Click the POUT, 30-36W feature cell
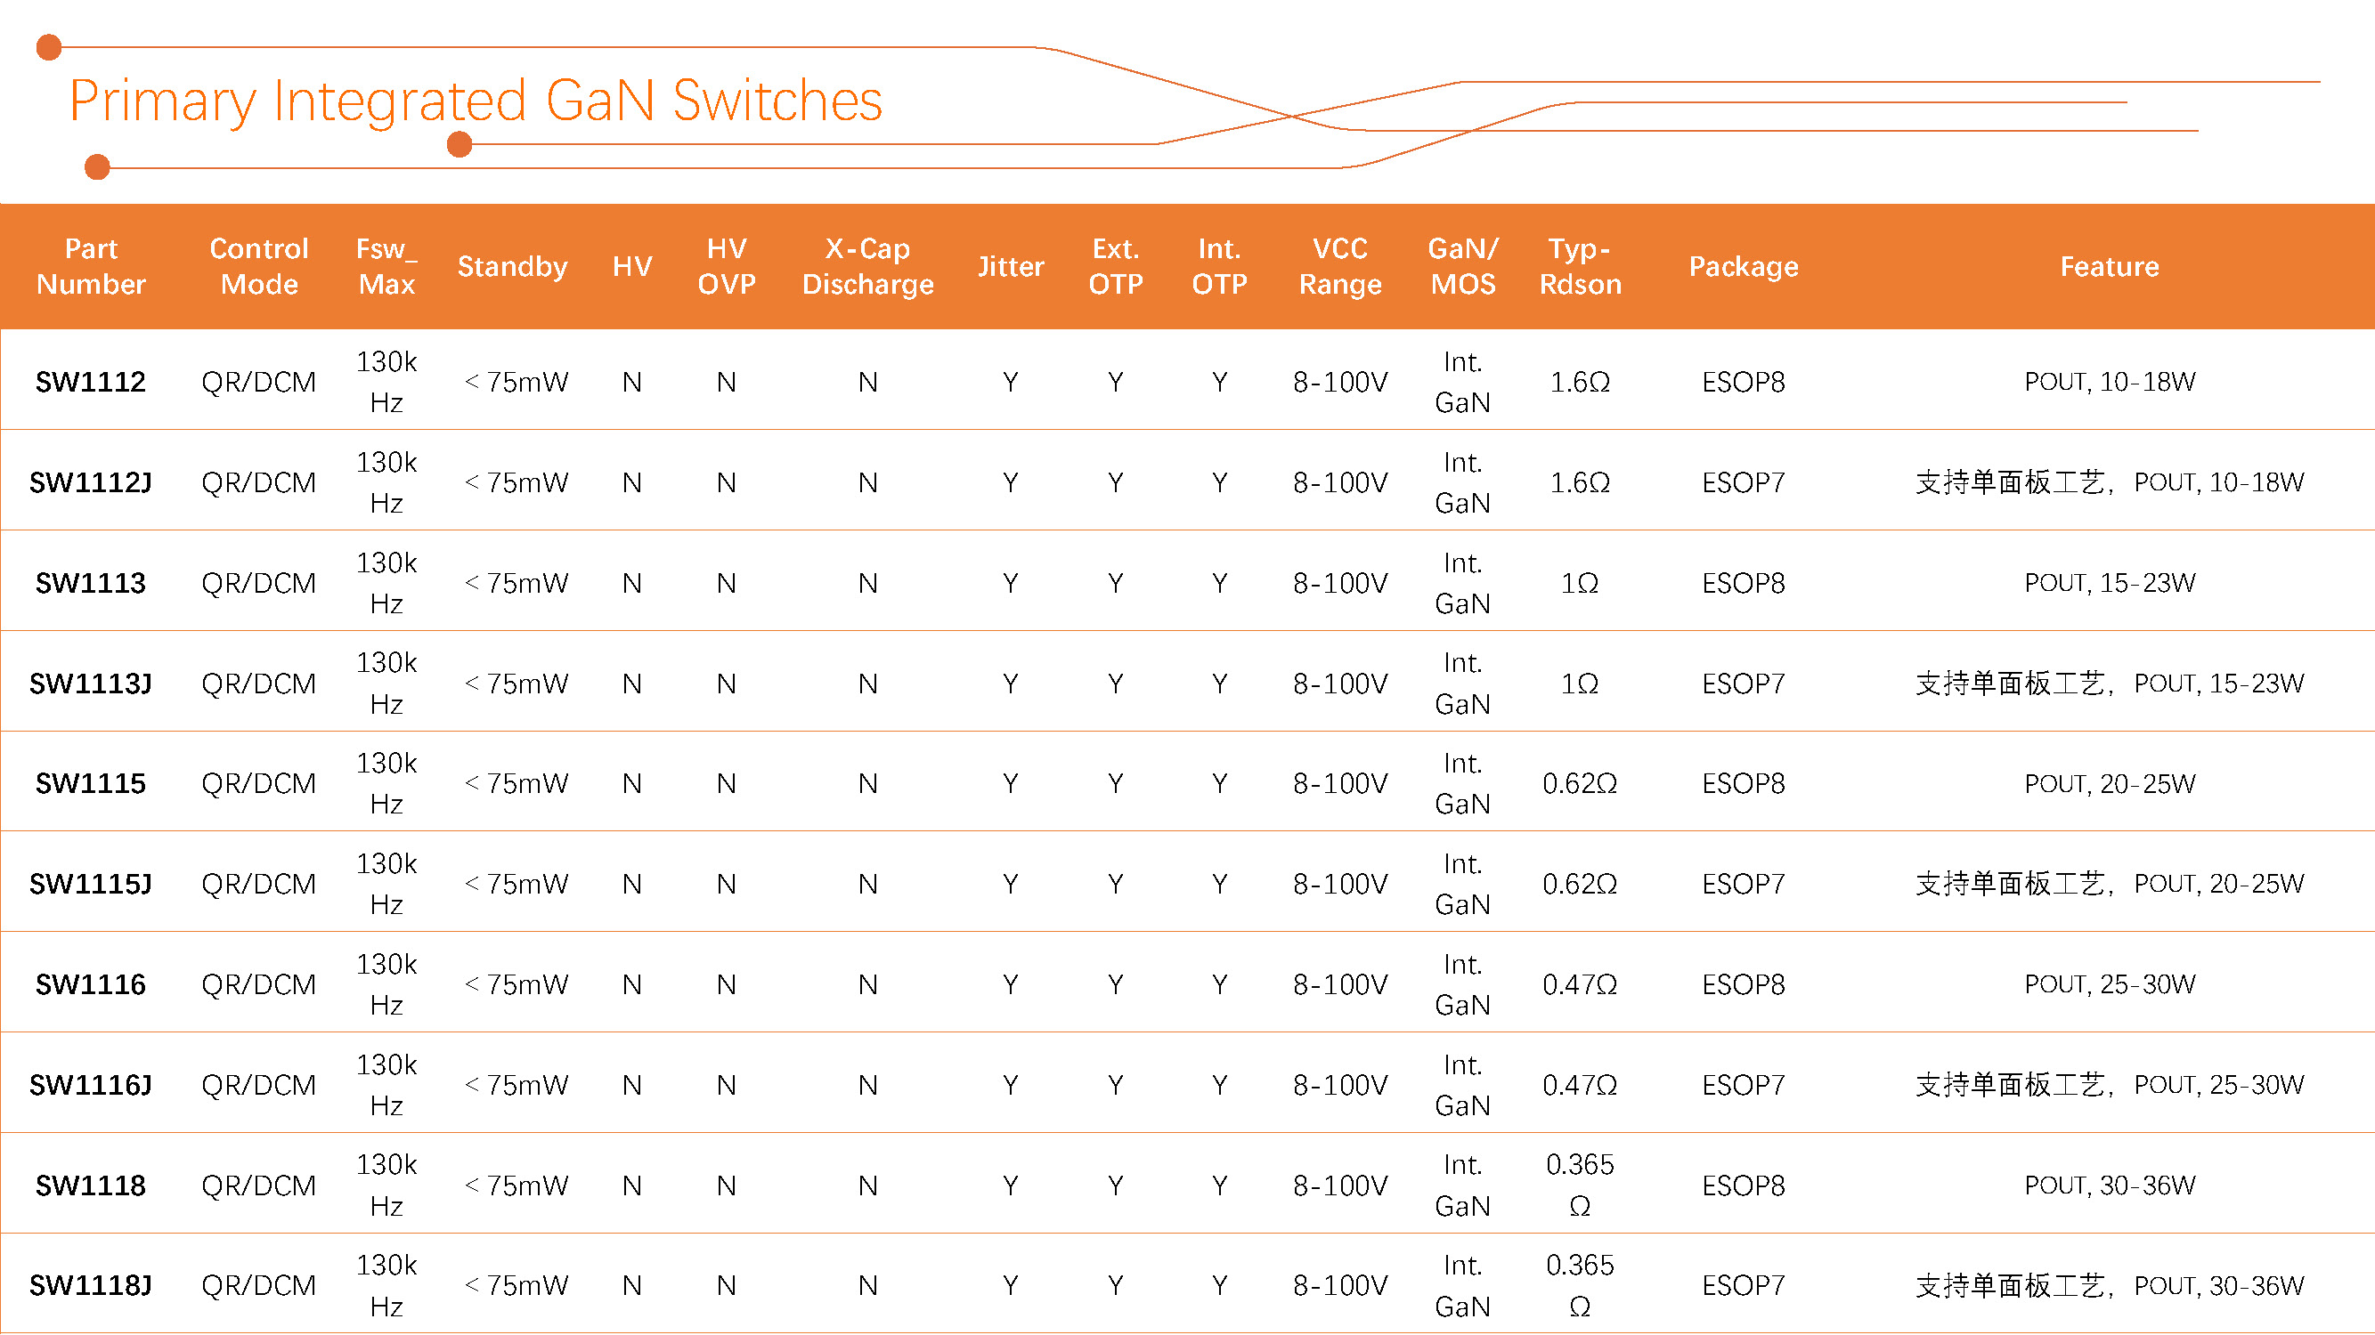2375x1335 pixels. 2110,1184
